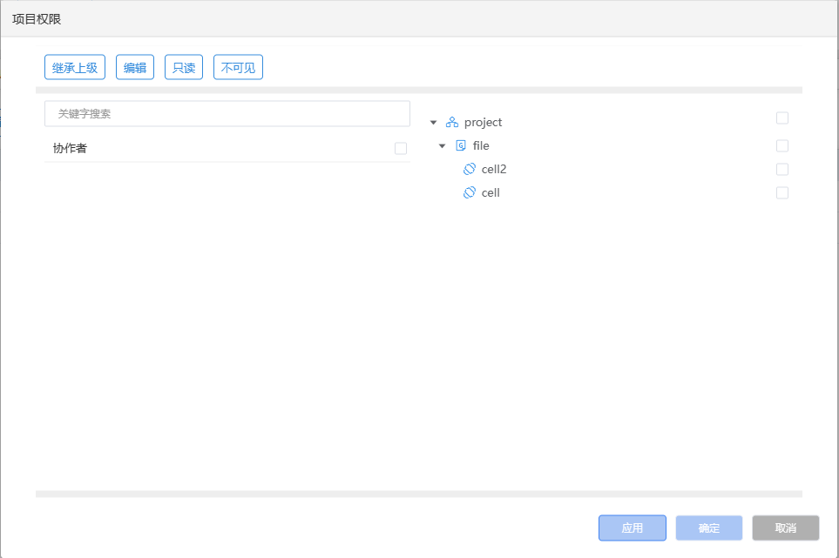Click the project hierarchy icon
The width and height of the screenshot is (839, 558).
pos(451,123)
